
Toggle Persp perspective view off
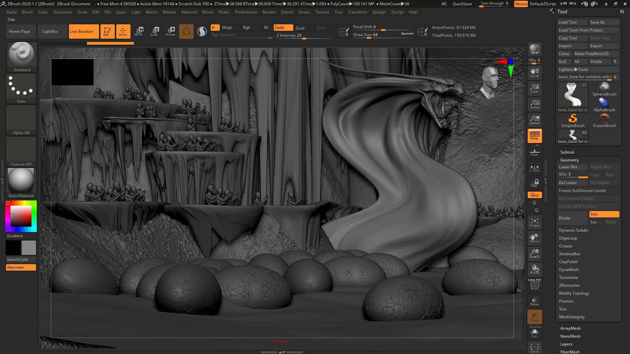[x=535, y=135]
